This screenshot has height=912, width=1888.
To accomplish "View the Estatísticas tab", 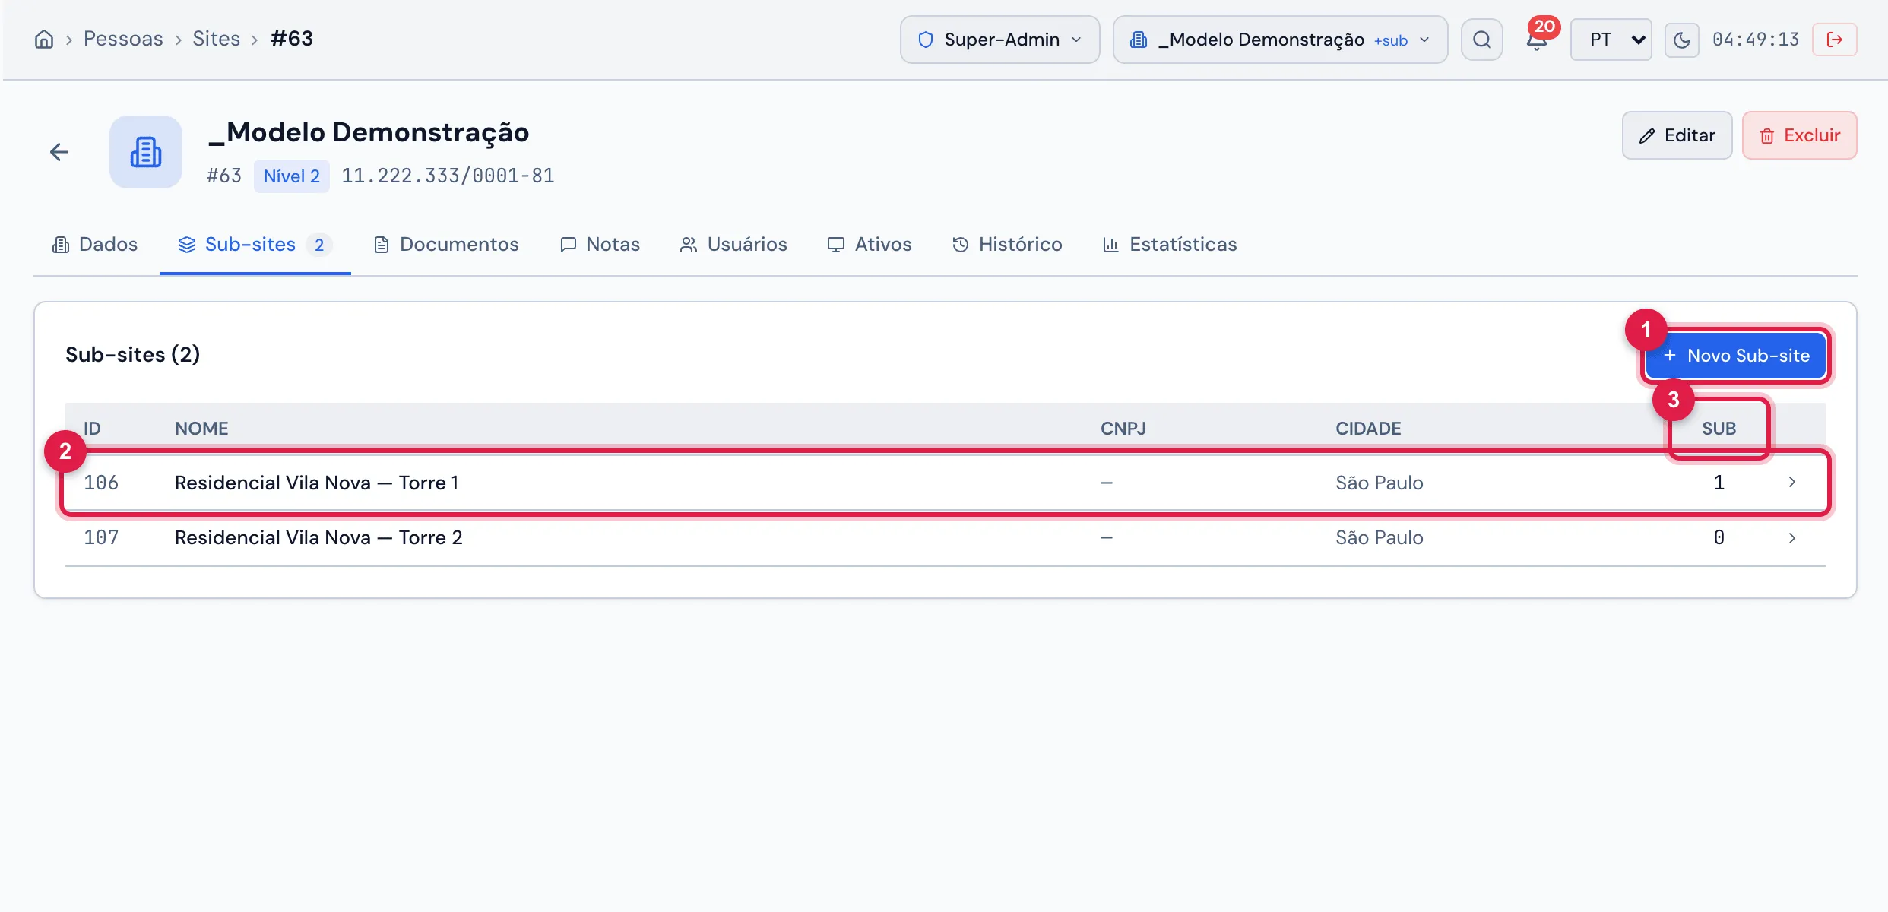I will click(1170, 245).
